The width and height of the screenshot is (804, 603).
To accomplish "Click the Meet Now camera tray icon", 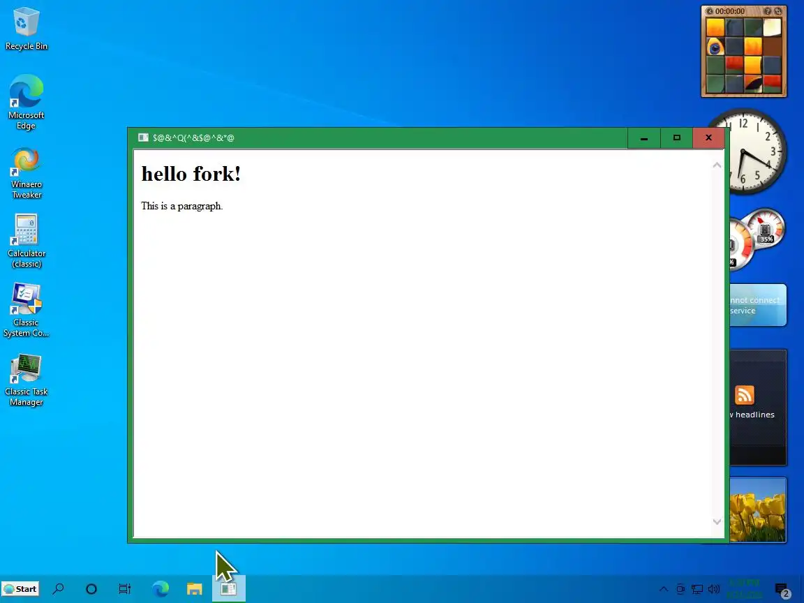I will point(680,588).
